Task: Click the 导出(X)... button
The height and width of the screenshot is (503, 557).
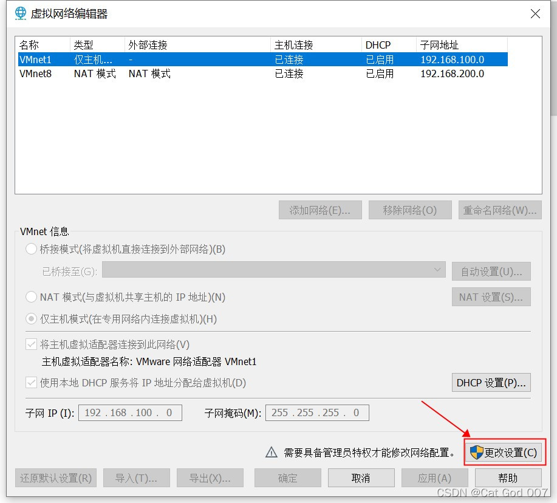Action: (x=210, y=478)
